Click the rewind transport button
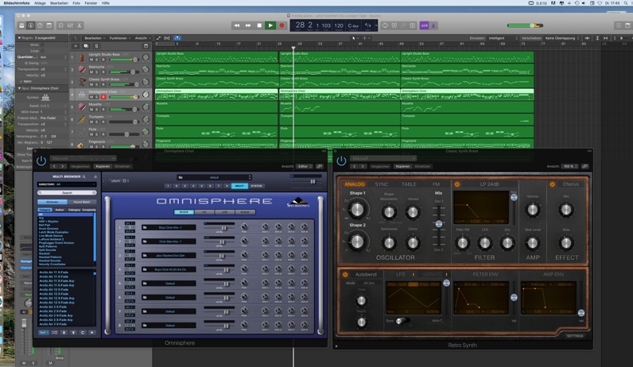The width and height of the screenshot is (633, 367). pos(237,25)
